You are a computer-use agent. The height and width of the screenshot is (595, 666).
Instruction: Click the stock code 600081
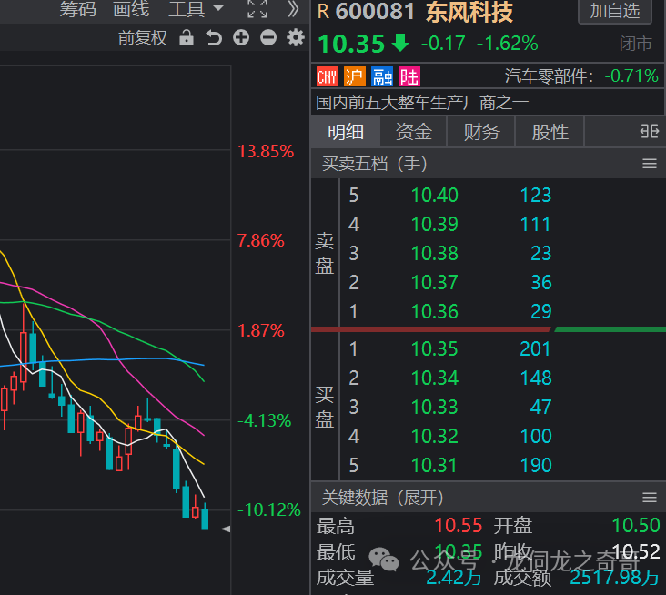(x=375, y=12)
